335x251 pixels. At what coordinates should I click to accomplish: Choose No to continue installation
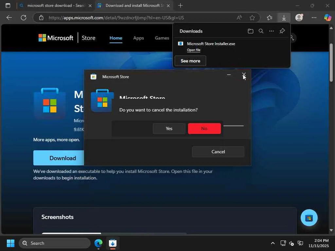coord(204,128)
